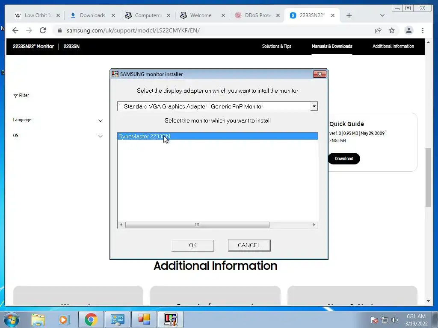438x328 pixels.
Task: Click OK in the SAMSUNG monitor installer
Action: pos(193,245)
